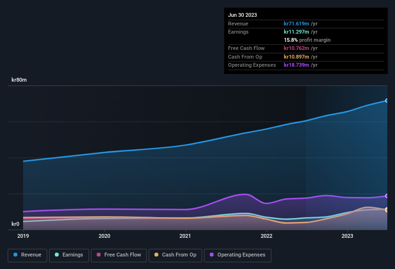
Task: Click the 2021 x-axis label
Action: (185, 236)
